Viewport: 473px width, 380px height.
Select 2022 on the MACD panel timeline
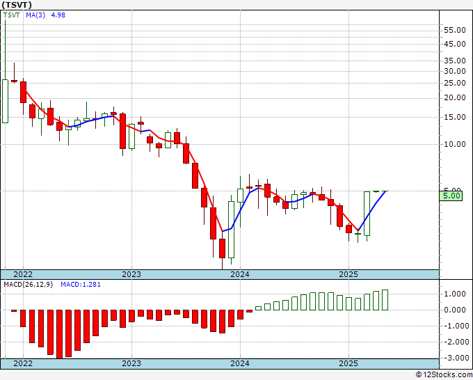[x=23, y=363]
